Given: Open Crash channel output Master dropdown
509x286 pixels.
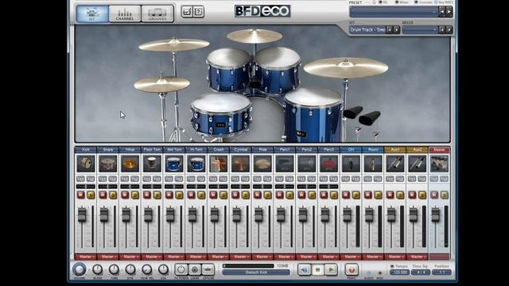Looking at the screenshot, I should pos(218,257).
